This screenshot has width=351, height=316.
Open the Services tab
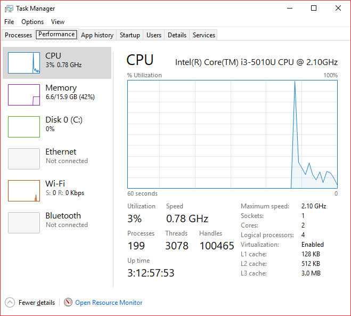pos(204,35)
